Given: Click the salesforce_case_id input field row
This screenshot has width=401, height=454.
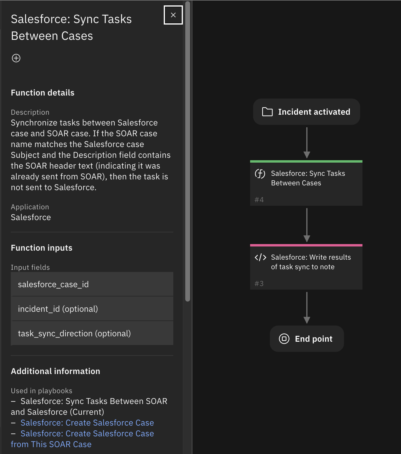Looking at the screenshot, I should (x=92, y=284).
